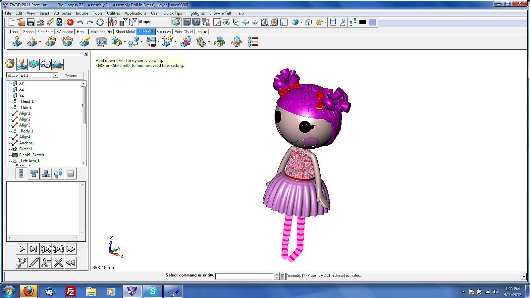Select the _Left Arm_1 component
The width and height of the screenshot is (530, 298).
[x=29, y=161]
